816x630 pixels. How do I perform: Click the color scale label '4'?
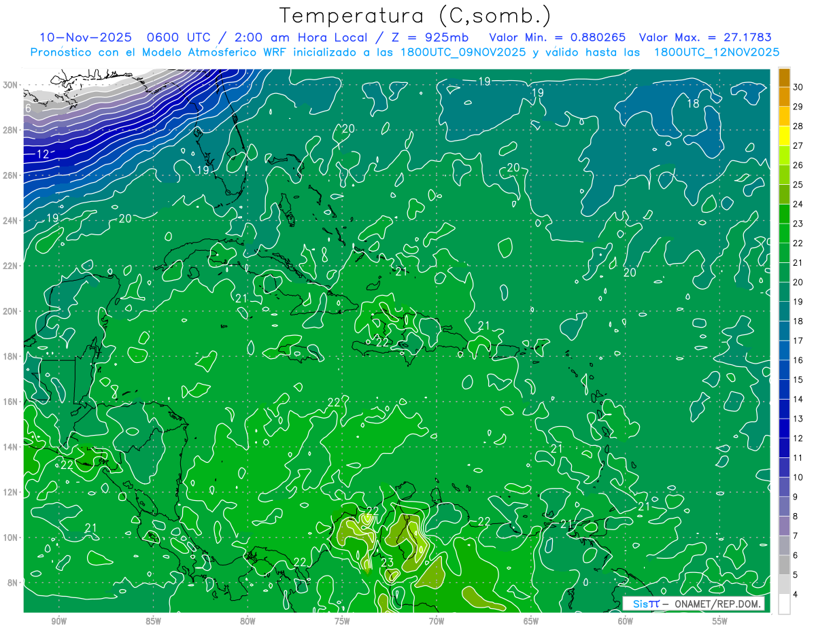796,595
